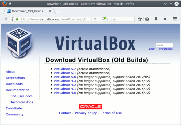Go to Community in sidebar
The width and height of the screenshot is (181, 125).
coord(15,114)
